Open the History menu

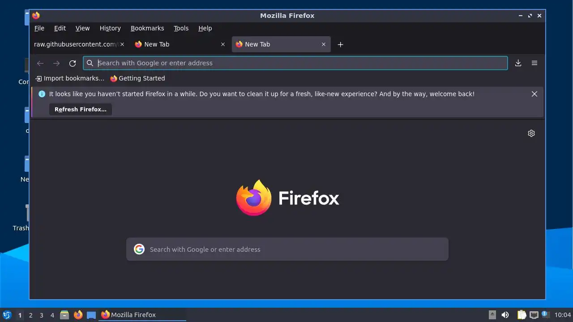pos(110,28)
